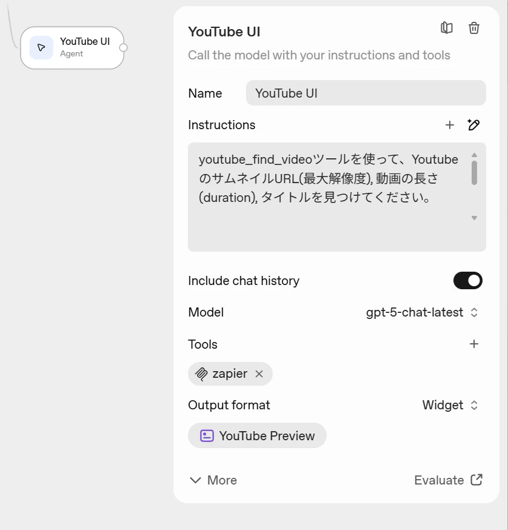Click the Instructions label
Viewport: 508px width, 530px height.
click(x=222, y=125)
